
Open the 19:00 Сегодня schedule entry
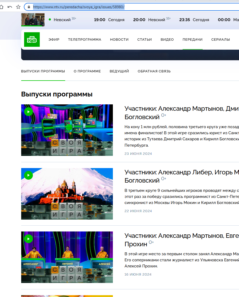(109, 20)
